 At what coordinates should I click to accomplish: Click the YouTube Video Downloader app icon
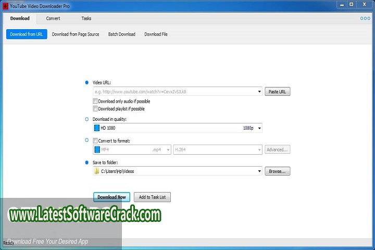6,6
